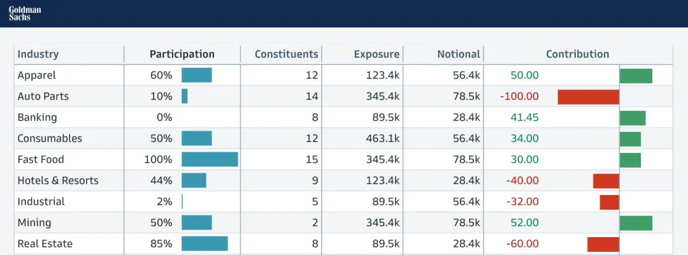Click the red Auto Parts contribution bar
Image resolution: width=688 pixels, height=255 pixels.
pos(588,97)
